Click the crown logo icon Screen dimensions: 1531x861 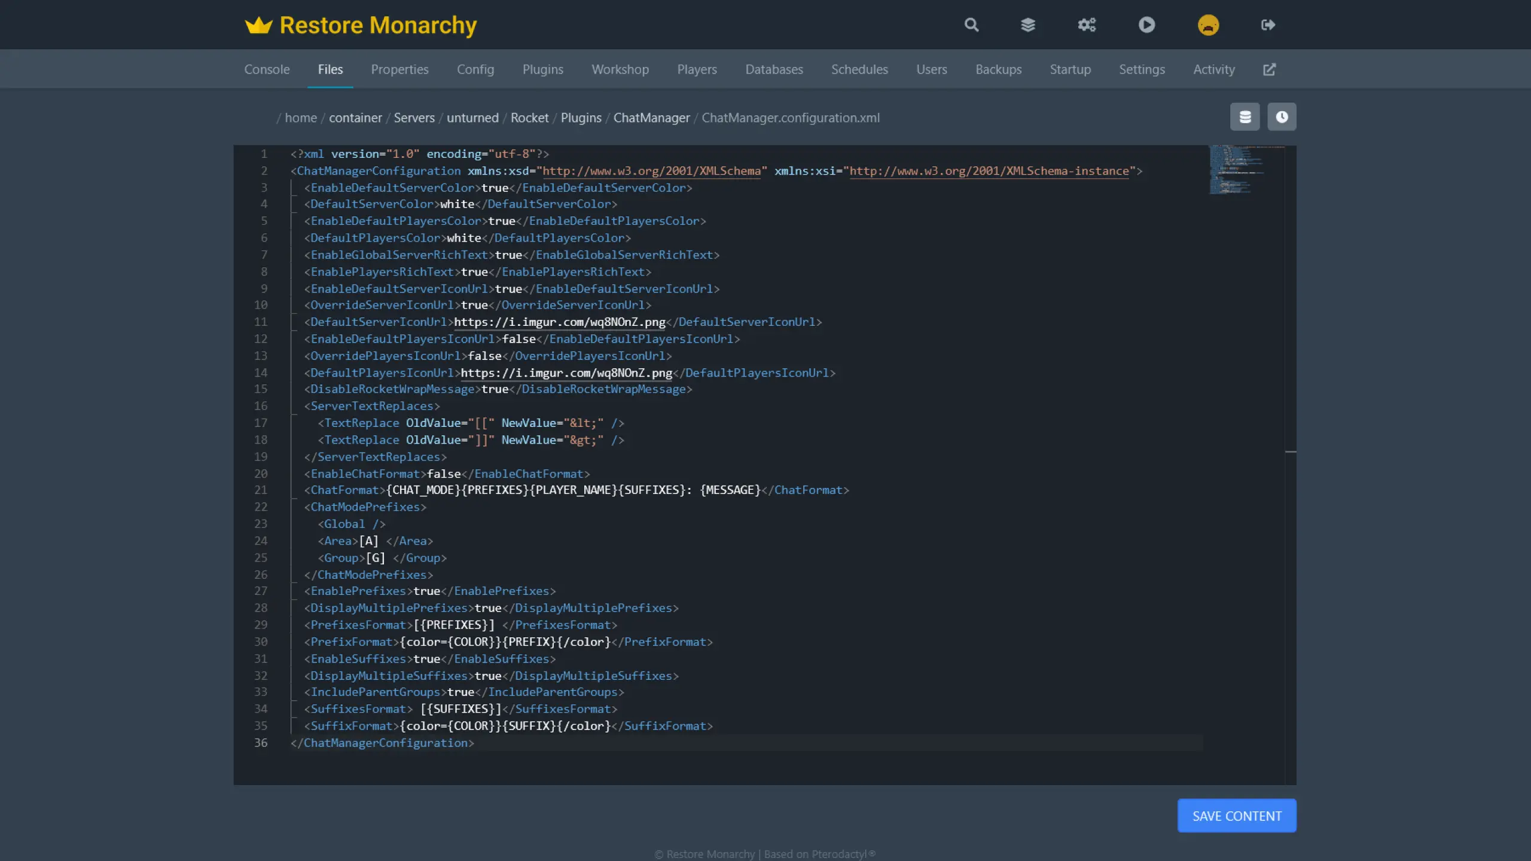coord(258,25)
